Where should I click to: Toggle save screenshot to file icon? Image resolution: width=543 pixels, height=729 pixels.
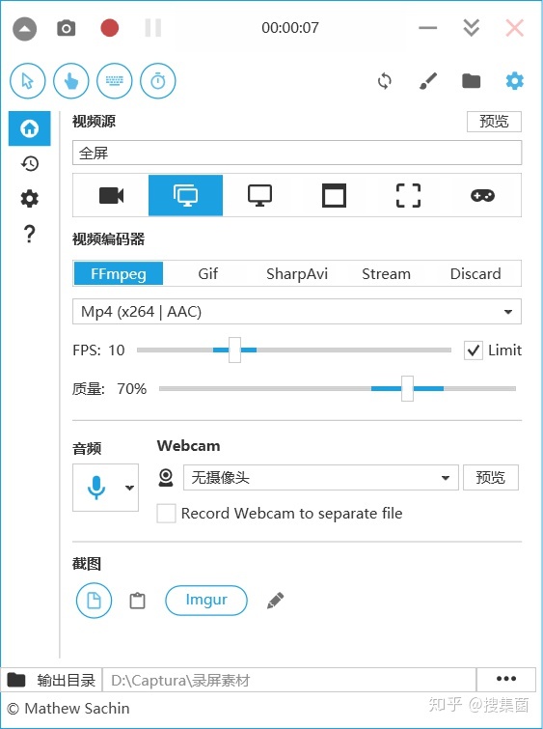pos(94,601)
